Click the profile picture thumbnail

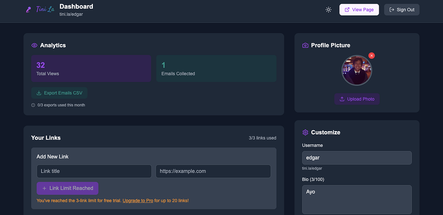(x=357, y=71)
